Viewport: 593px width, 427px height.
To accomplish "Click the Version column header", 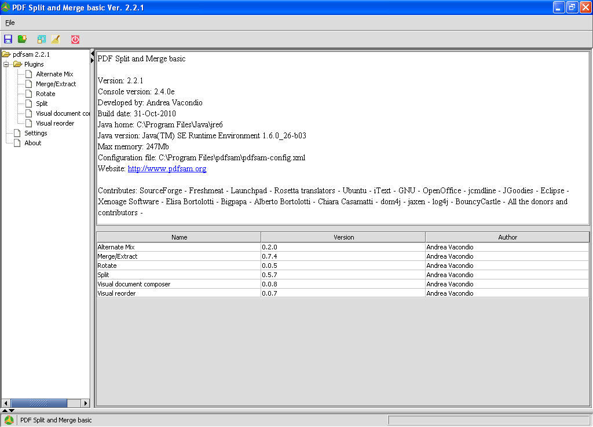I will pos(343,237).
